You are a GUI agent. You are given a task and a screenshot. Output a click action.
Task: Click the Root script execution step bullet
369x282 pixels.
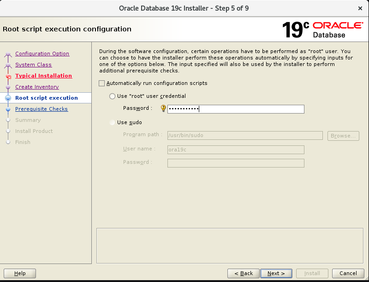click(8, 98)
